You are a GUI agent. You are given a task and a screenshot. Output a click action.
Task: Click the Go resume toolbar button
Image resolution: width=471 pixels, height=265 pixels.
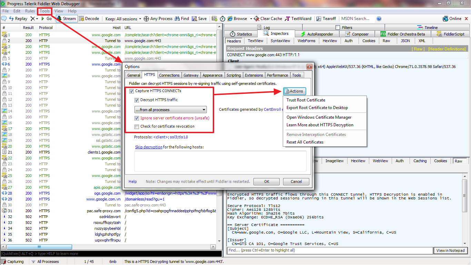pyautogui.click(x=46, y=19)
